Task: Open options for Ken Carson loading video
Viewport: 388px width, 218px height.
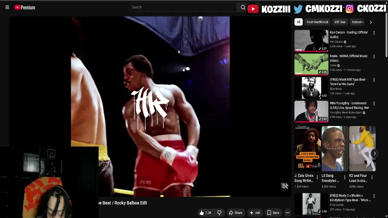Action: pyautogui.click(x=374, y=33)
